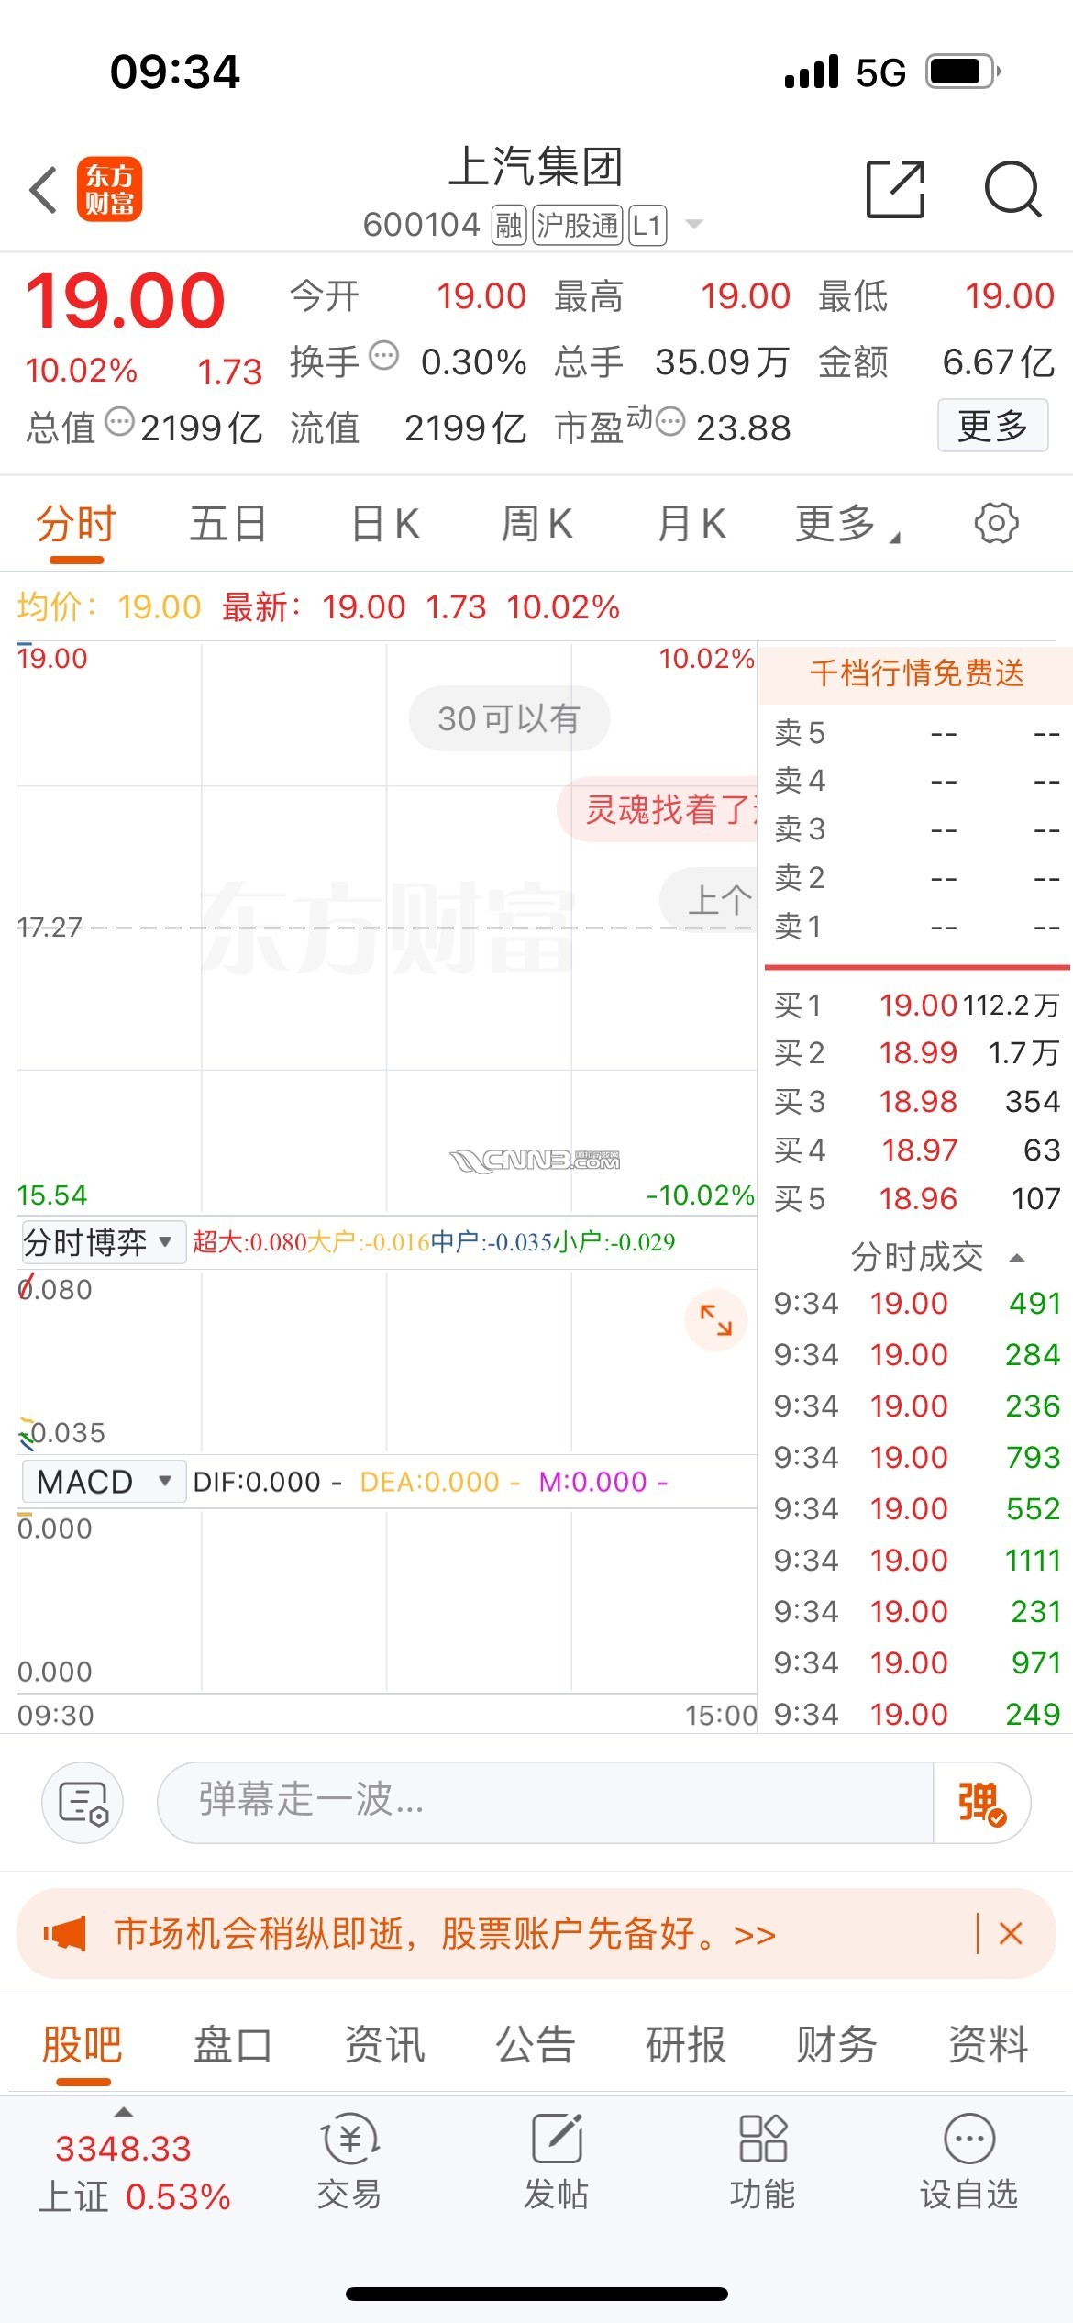
Task: Switch to 月K chart tab
Action: point(692,524)
